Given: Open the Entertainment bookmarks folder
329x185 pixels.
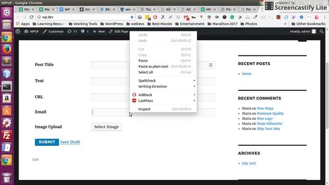Looking at the screenshot, I should [x=190, y=24].
